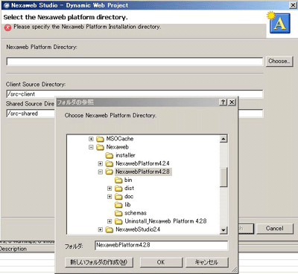The height and width of the screenshot is (274, 298).
Task: Click the MSOCache folder icon
Action: tap(100, 139)
